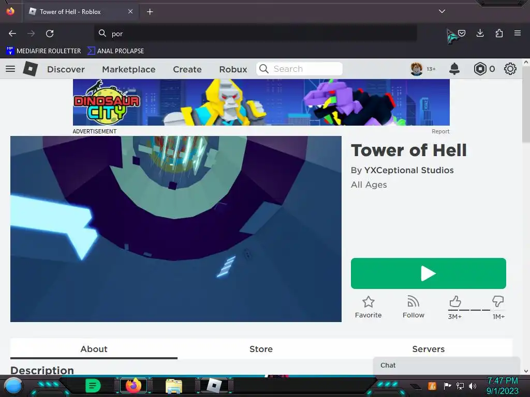Click the Roblox logo home icon
This screenshot has width=530, height=397.
[x=31, y=69]
